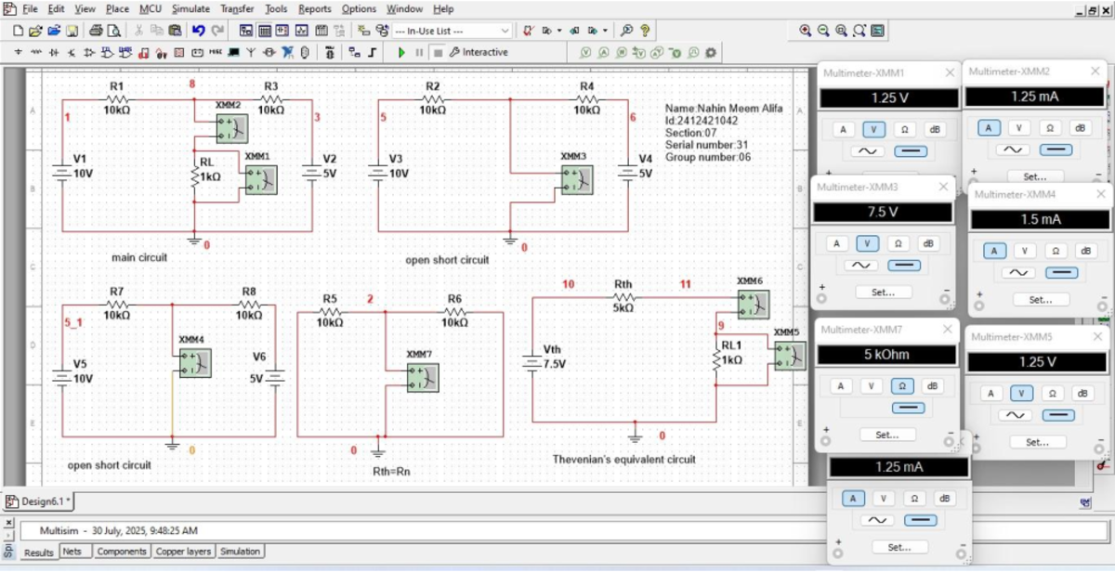The image size is (1115, 572).
Task: Zoom in on the schematic
Action: point(806,31)
